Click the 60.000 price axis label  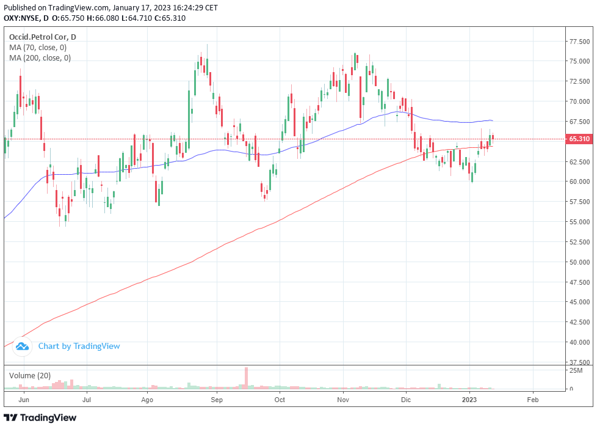click(579, 182)
